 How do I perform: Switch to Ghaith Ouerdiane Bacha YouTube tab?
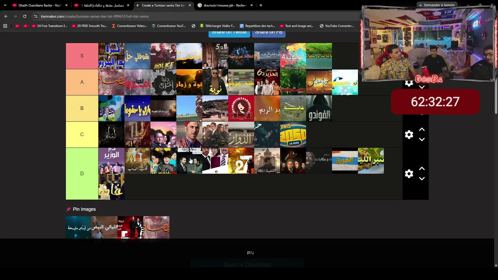tap(40, 5)
